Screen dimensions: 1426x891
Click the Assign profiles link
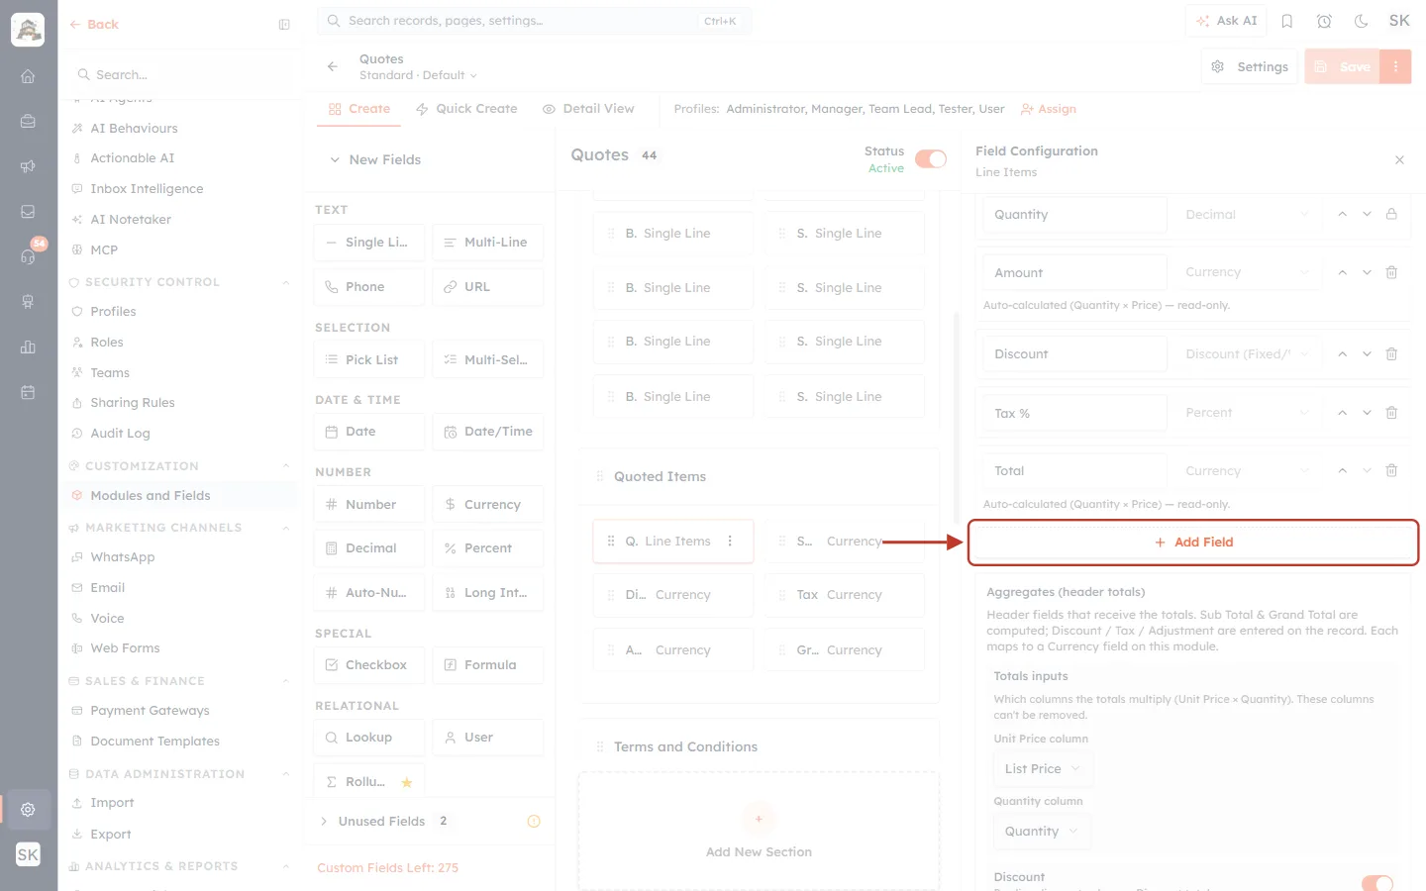click(x=1049, y=109)
